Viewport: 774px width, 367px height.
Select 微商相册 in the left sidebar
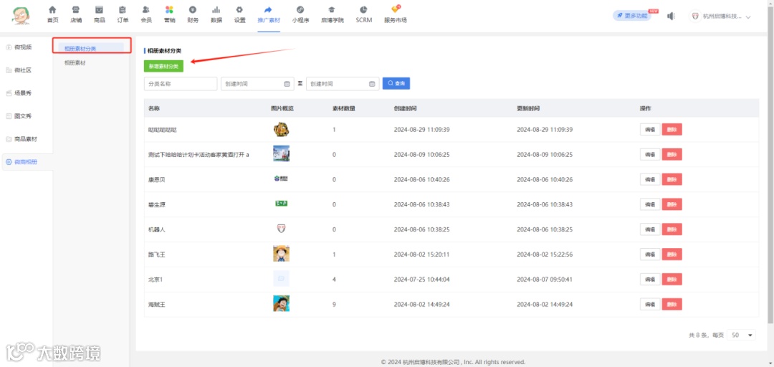27,162
